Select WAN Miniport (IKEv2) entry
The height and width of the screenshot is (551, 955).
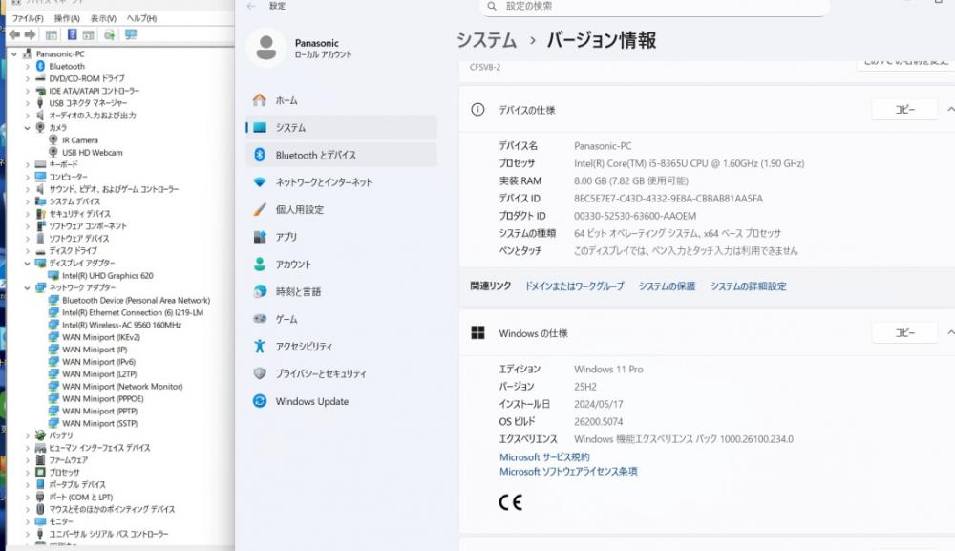pyautogui.click(x=101, y=337)
